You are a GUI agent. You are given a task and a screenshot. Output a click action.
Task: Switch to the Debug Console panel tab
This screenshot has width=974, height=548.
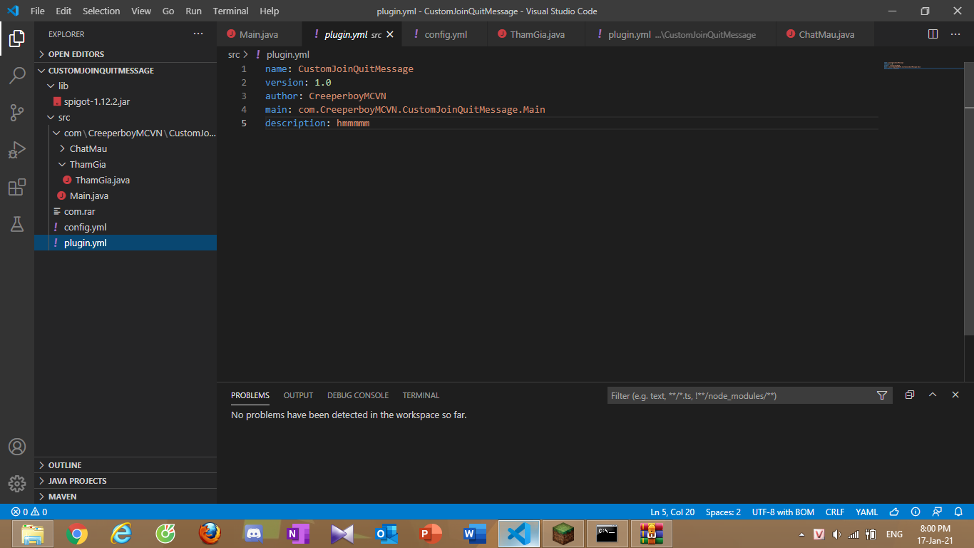pos(358,395)
